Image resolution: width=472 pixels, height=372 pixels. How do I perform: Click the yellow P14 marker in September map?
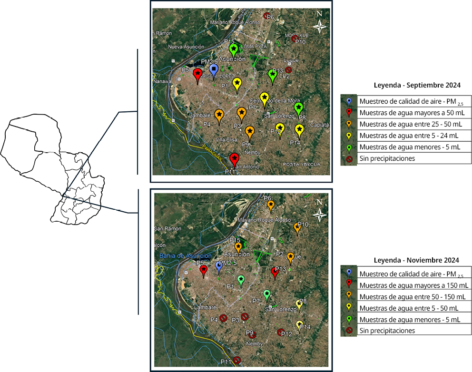(x=299, y=129)
